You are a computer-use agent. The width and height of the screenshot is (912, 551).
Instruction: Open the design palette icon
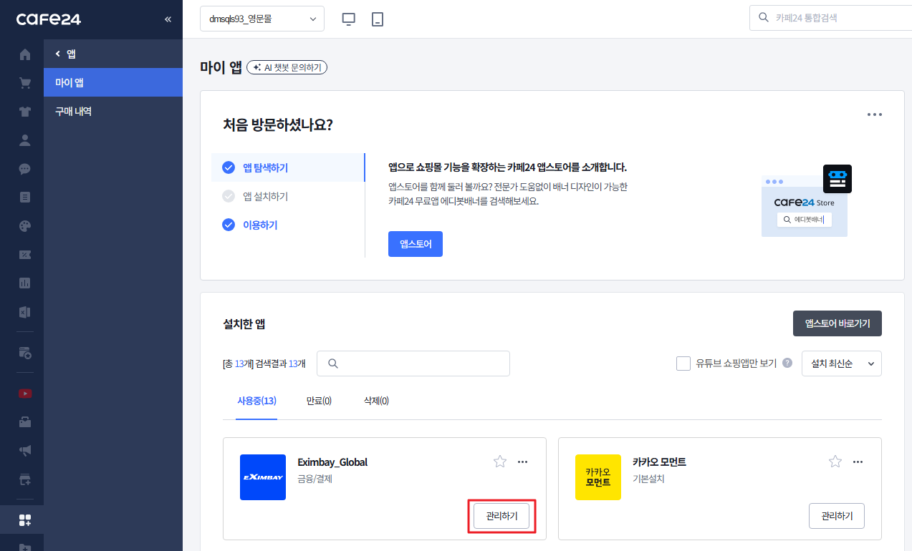tap(25, 226)
